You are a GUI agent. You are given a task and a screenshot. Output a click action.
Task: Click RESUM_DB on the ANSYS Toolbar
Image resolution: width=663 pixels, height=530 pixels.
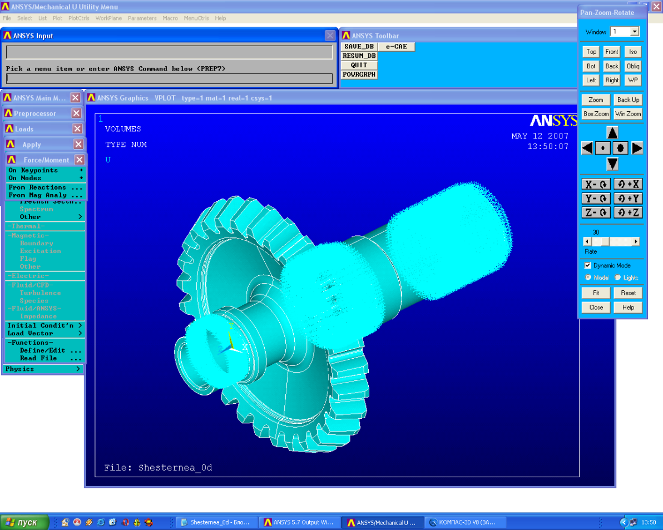pyautogui.click(x=359, y=56)
